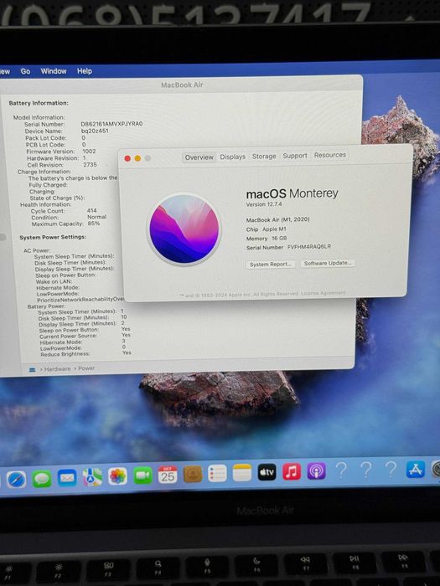440x586 pixels.
Task: Select the Cell Revision value 2735
Action: [90, 164]
